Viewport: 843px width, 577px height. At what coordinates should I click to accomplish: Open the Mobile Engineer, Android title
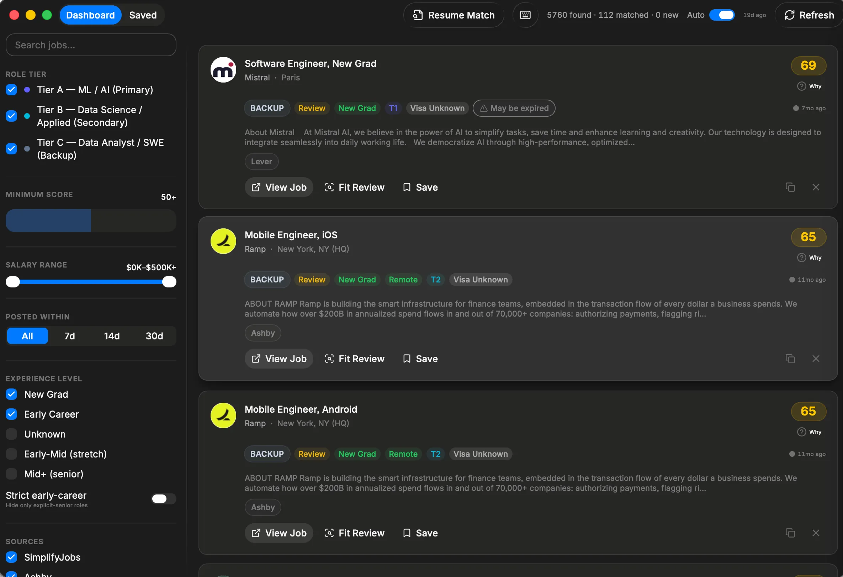(301, 409)
